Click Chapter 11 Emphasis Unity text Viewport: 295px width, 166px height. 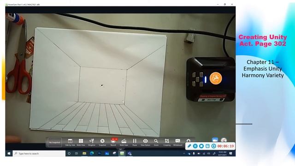point(263,69)
